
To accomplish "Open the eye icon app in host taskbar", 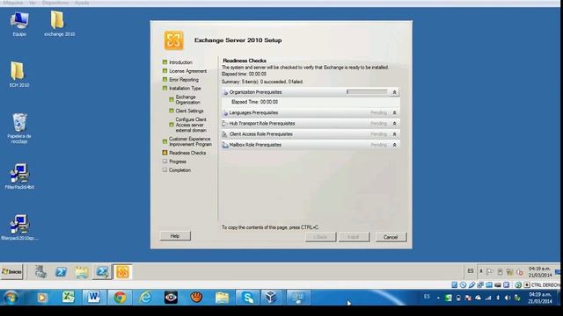I will [171, 298].
